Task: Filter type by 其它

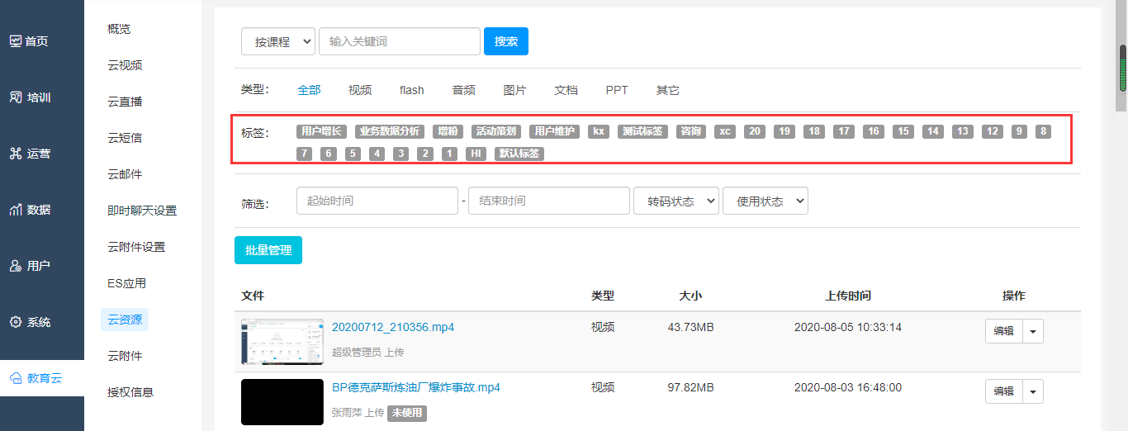Action: pyautogui.click(x=668, y=90)
